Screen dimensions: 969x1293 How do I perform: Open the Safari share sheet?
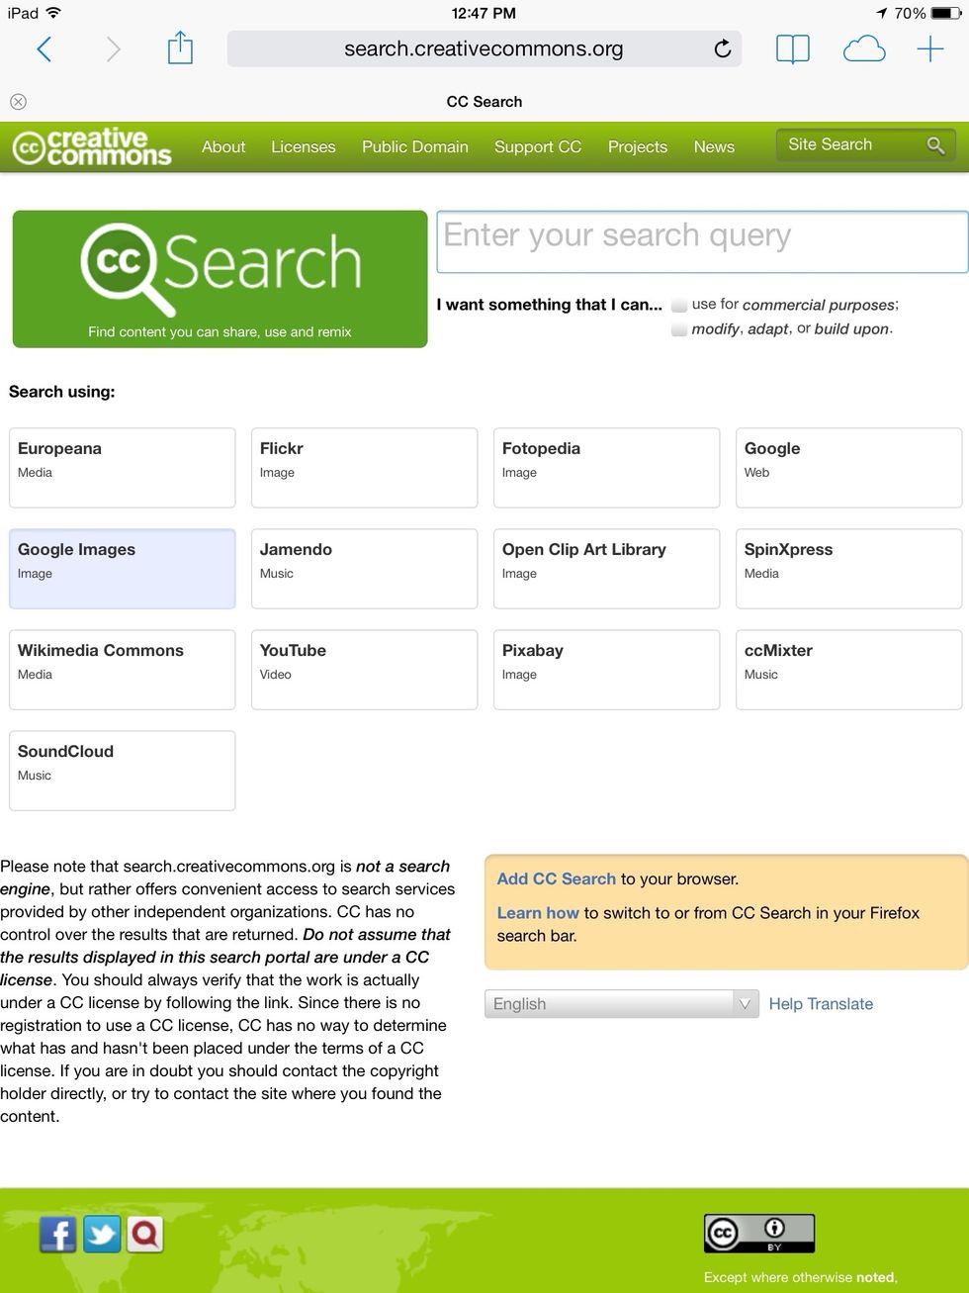(180, 47)
